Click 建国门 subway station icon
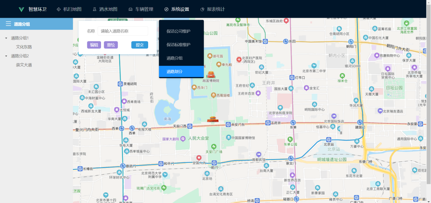 (360, 123)
